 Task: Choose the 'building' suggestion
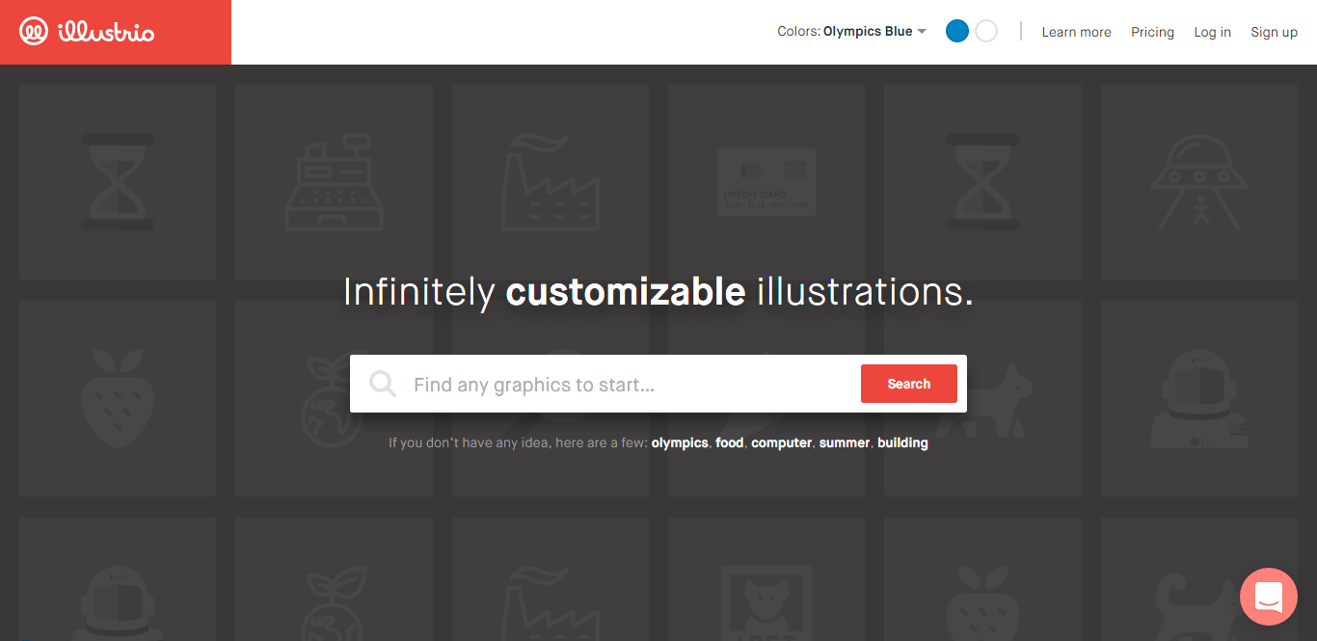[x=902, y=443]
